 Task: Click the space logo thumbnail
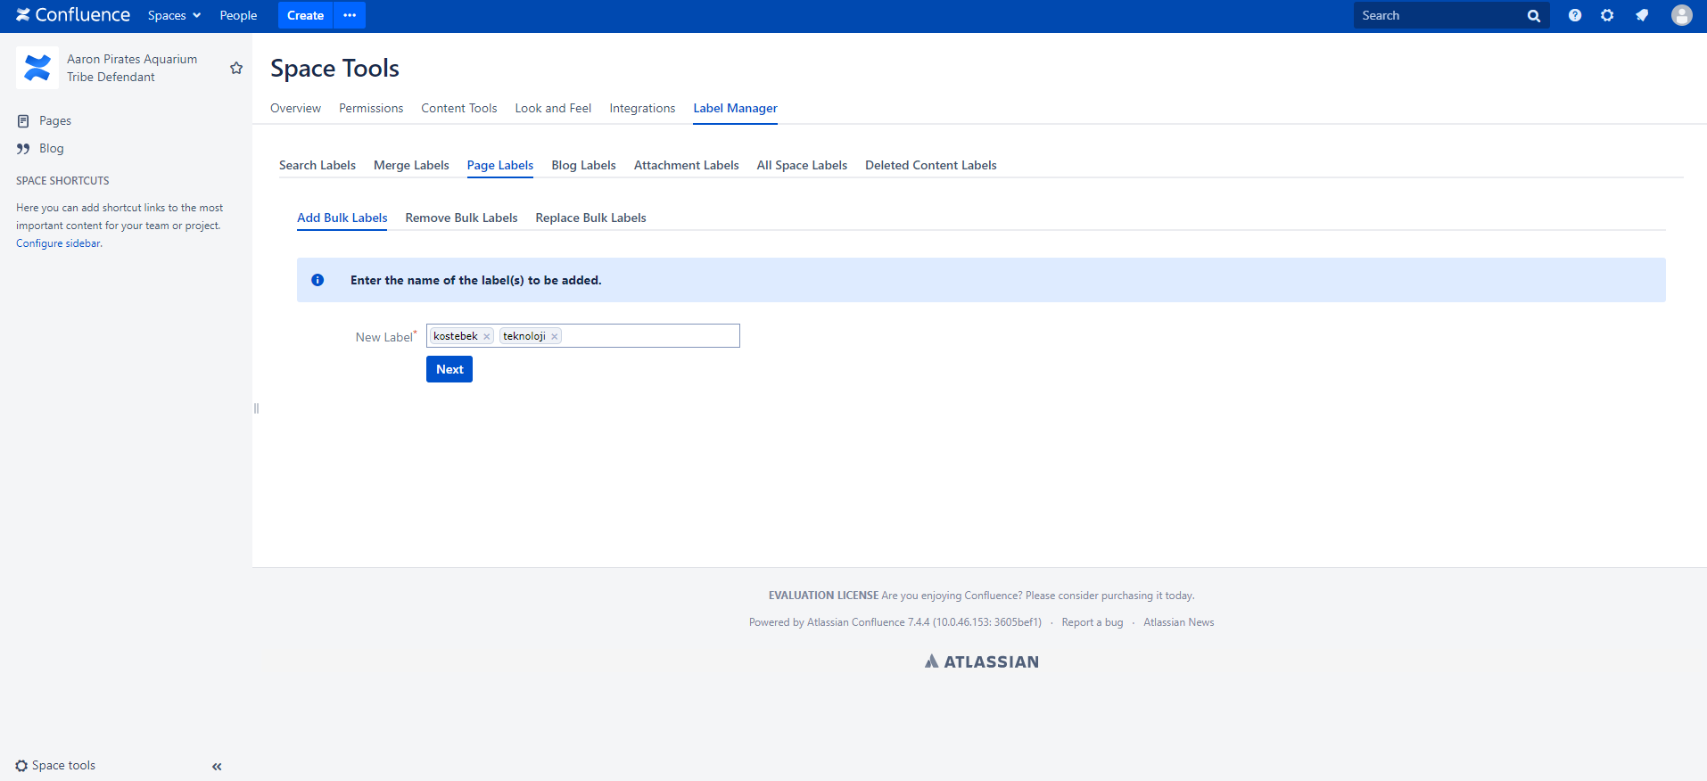pos(37,68)
